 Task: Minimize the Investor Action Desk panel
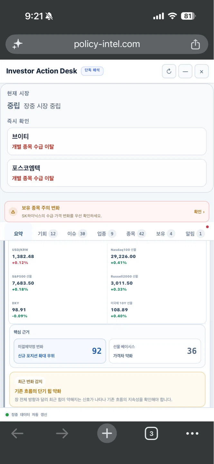185,72
